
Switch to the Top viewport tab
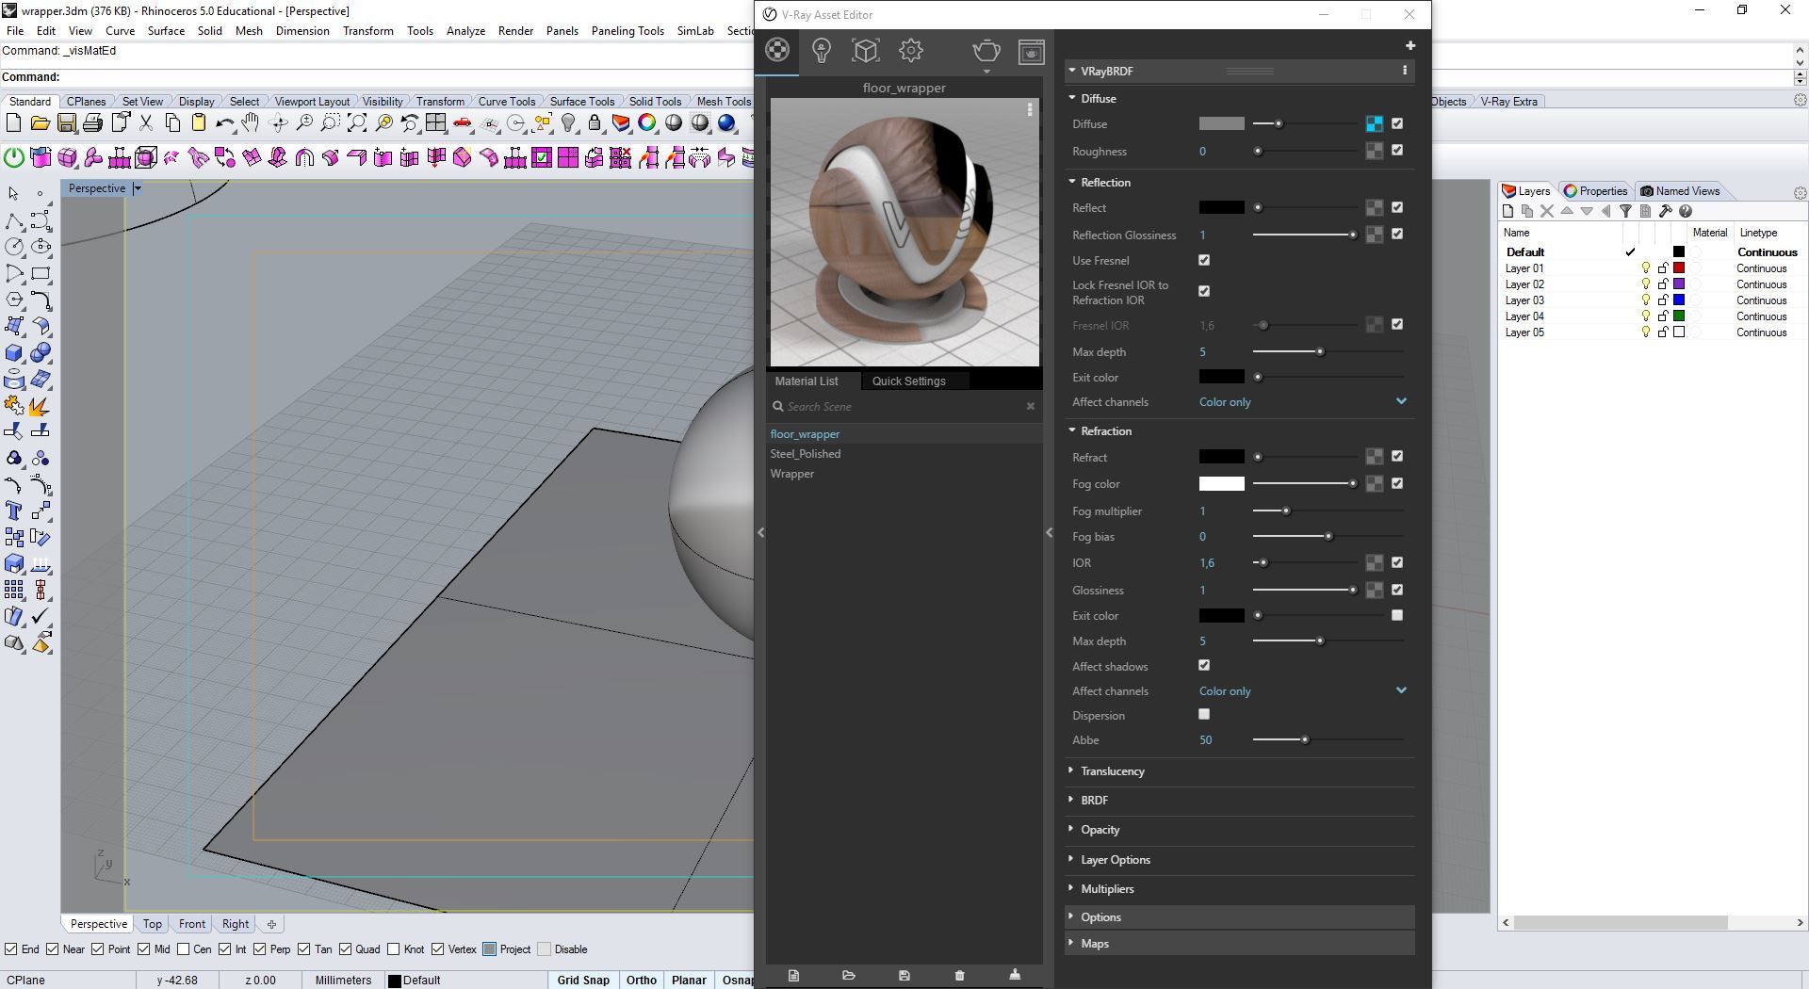click(152, 924)
